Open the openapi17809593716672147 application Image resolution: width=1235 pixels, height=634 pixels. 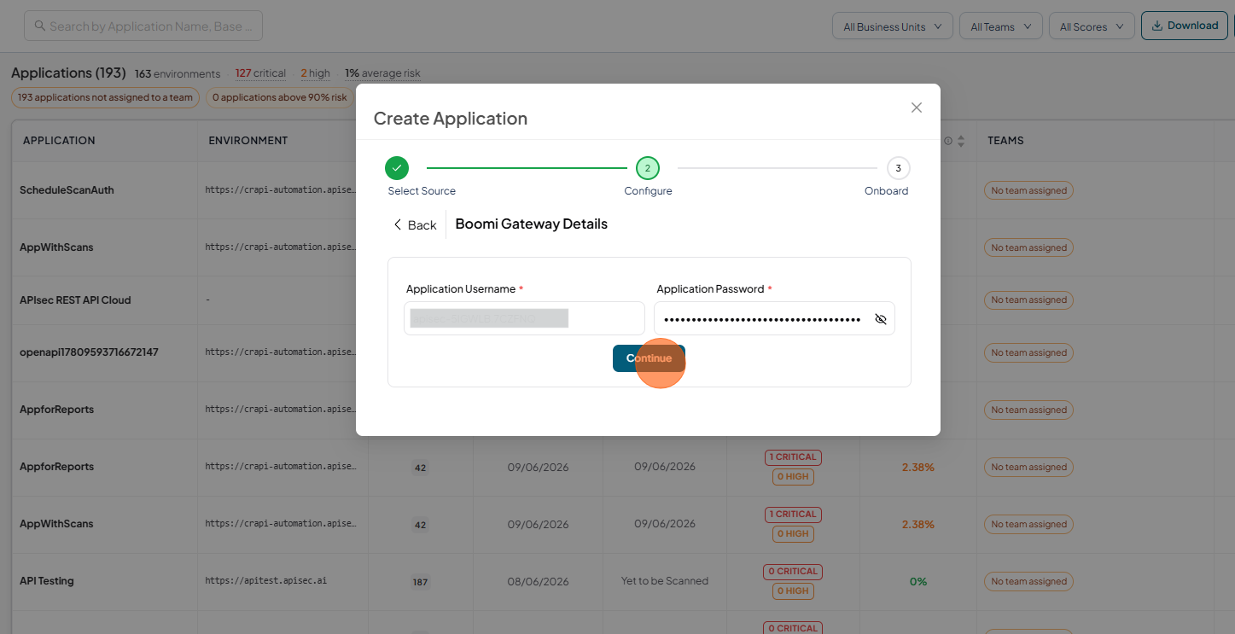point(89,352)
